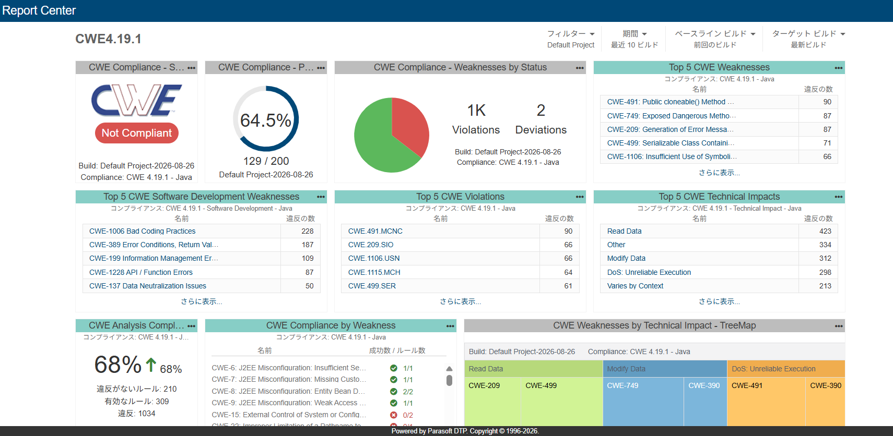Open options menu for Top 5 CWE Weaknesses widget
The image size is (893, 436).
tap(838, 68)
